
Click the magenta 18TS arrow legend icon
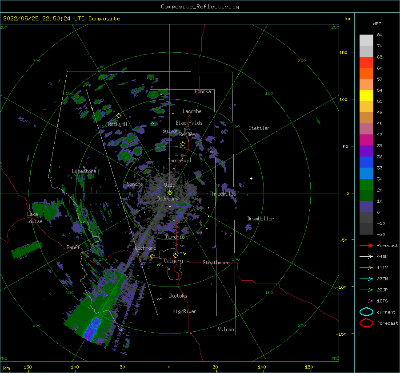click(x=366, y=301)
